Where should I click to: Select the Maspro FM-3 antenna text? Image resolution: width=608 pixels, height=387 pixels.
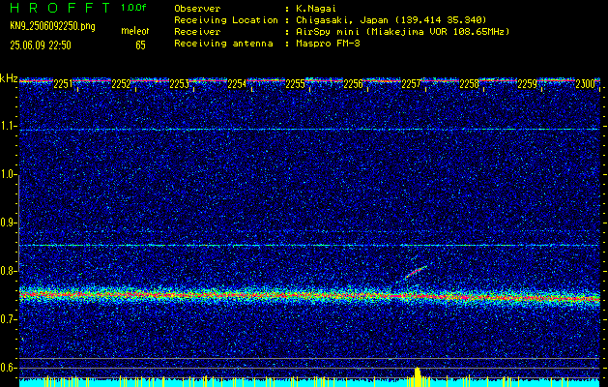tap(328, 44)
